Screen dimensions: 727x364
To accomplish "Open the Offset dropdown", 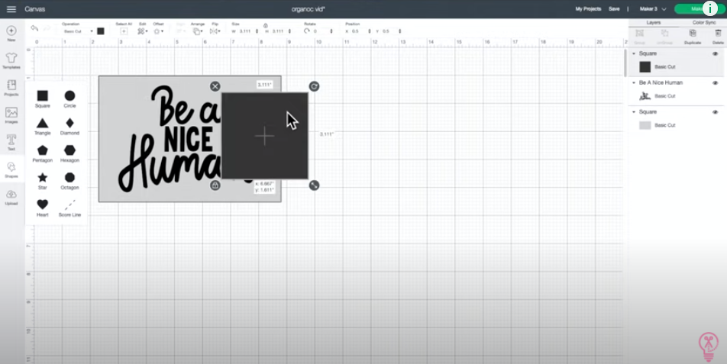I will click(x=159, y=31).
